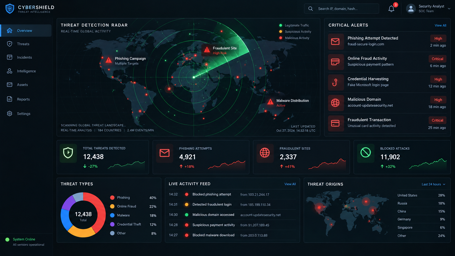Image resolution: width=455 pixels, height=256 pixels.
Task: Click the orange Online Fraud legend swatch
Action: click(x=112, y=207)
